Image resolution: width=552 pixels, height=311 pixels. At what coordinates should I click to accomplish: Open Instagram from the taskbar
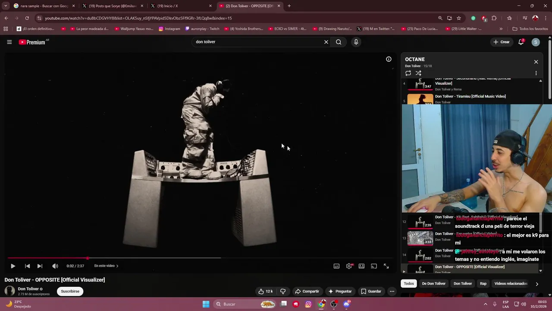308,304
